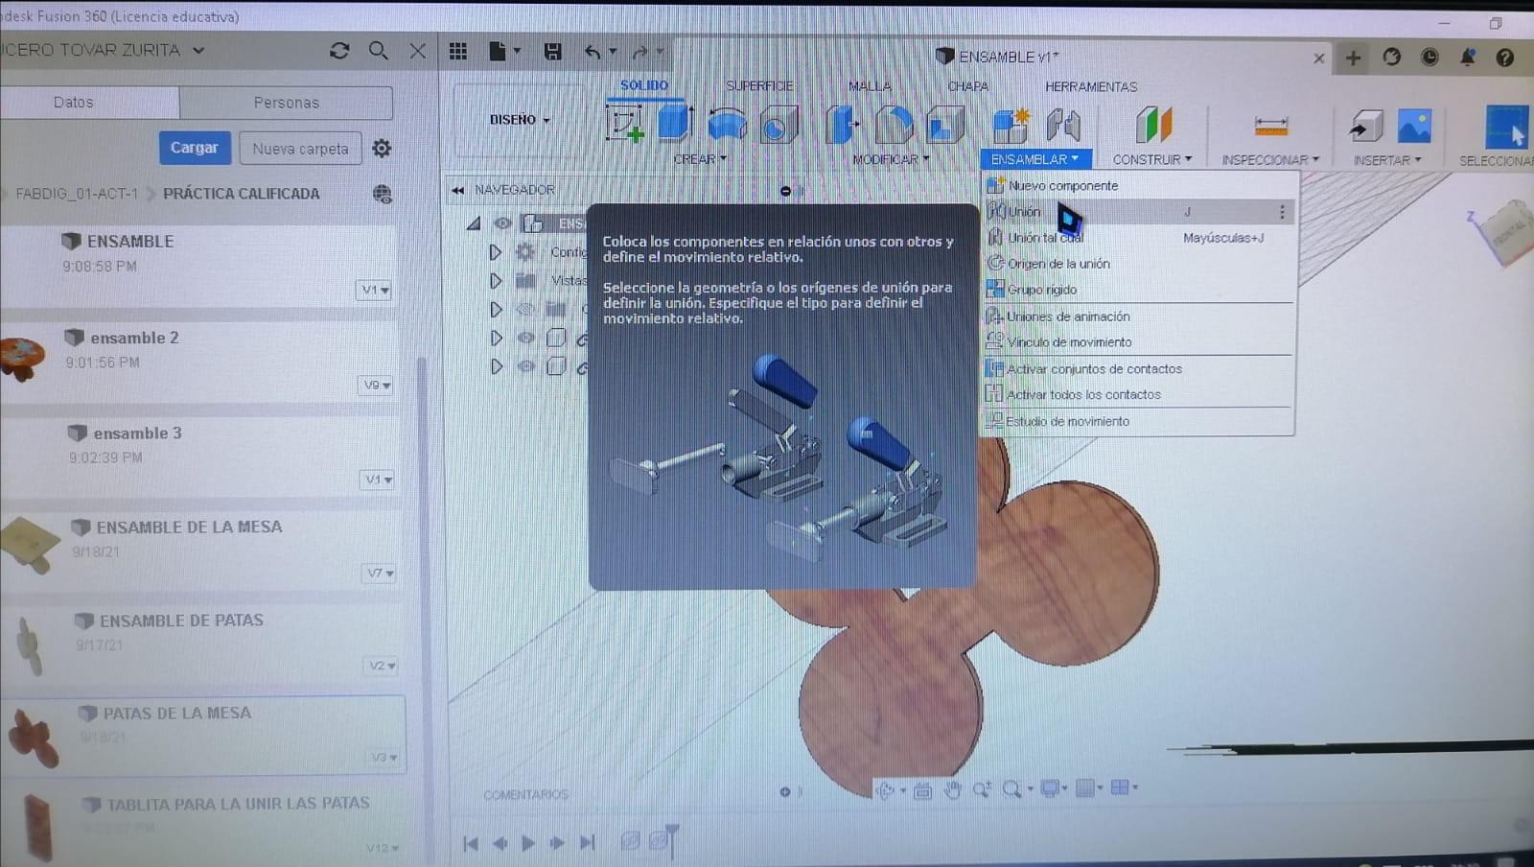
Task: Click the Save icon
Action: (x=553, y=52)
